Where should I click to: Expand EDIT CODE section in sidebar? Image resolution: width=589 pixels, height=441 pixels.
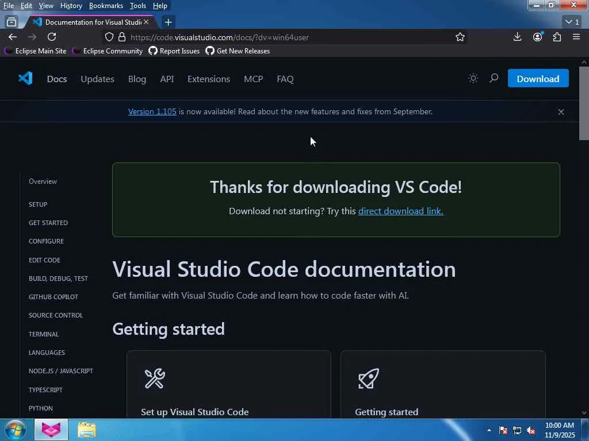point(44,260)
